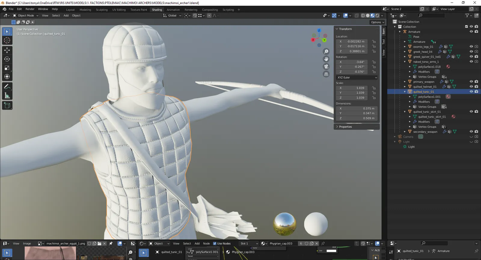This screenshot has width=481, height=260.
Task: Click the Options button in viewport header
Action: pyautogui.click(x=378, y=22)
